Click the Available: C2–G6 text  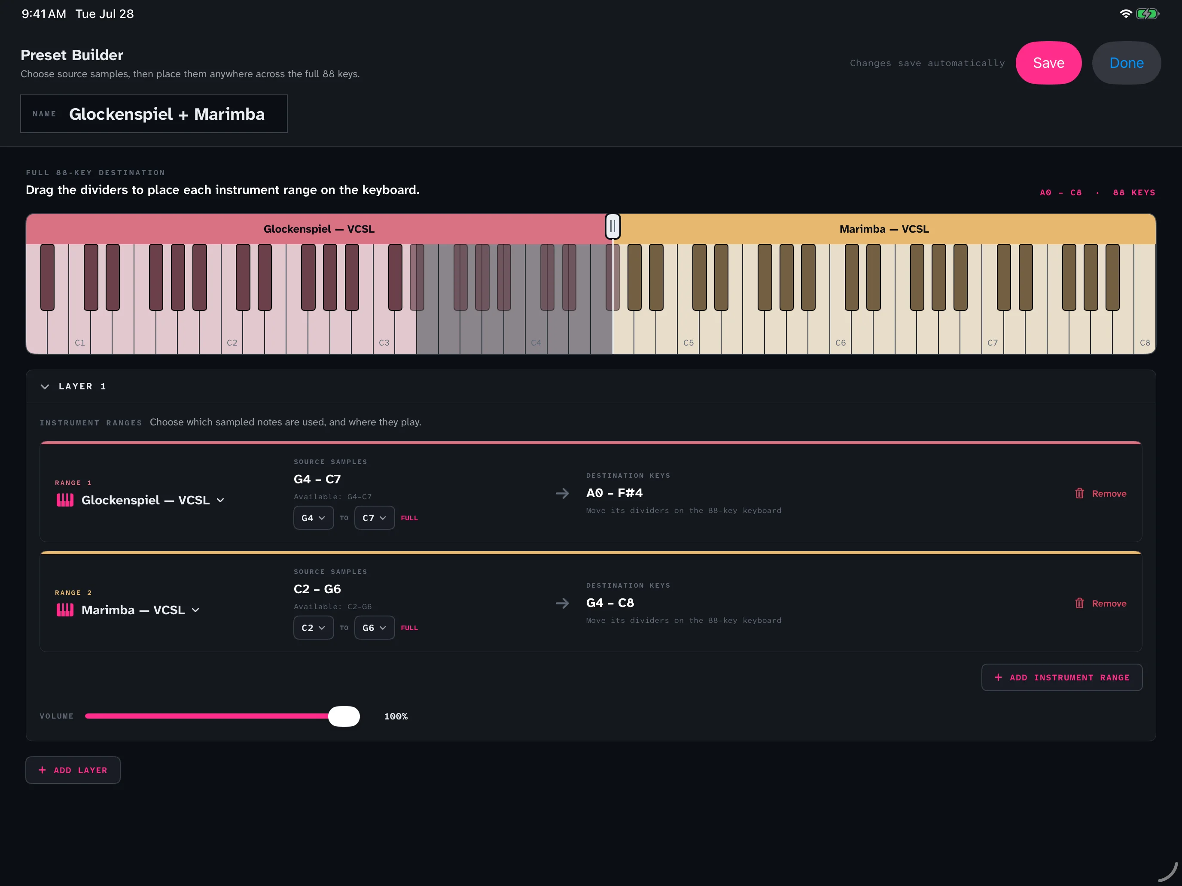pos(332,607)
